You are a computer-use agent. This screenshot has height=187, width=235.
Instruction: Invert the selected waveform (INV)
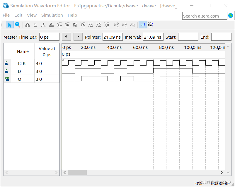tap(75, 25)
